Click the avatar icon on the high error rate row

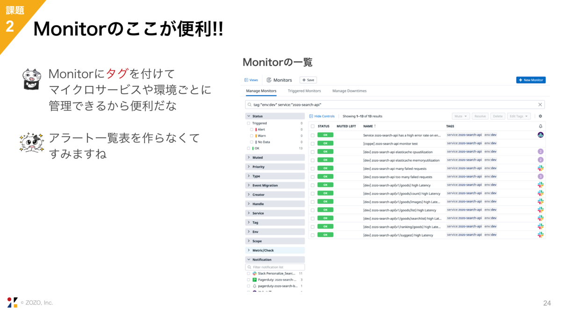point(540,135)
